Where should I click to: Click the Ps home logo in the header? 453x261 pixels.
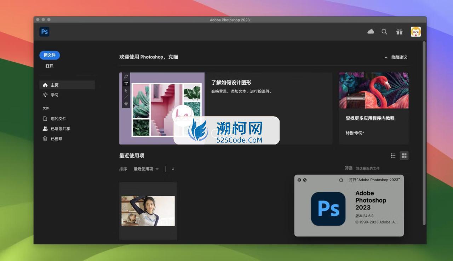click(44, 32)
